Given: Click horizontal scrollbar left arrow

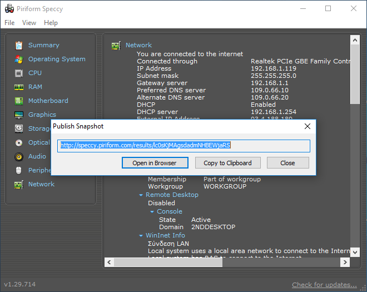Looking at the screenshot, I should pos(109,263).
